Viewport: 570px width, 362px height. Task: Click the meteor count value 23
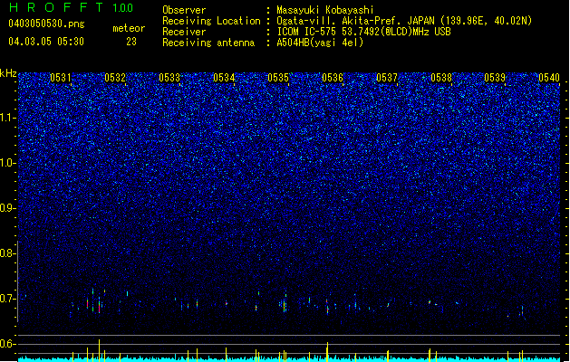(x=131, y=42)
